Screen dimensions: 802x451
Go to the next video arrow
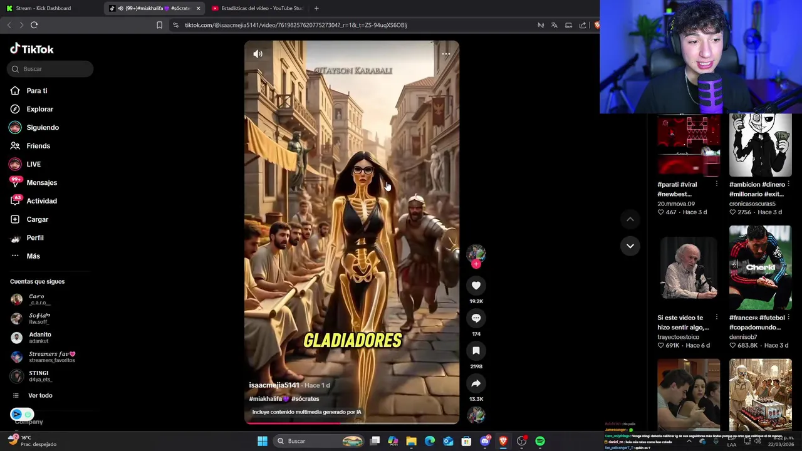[630, 246]
